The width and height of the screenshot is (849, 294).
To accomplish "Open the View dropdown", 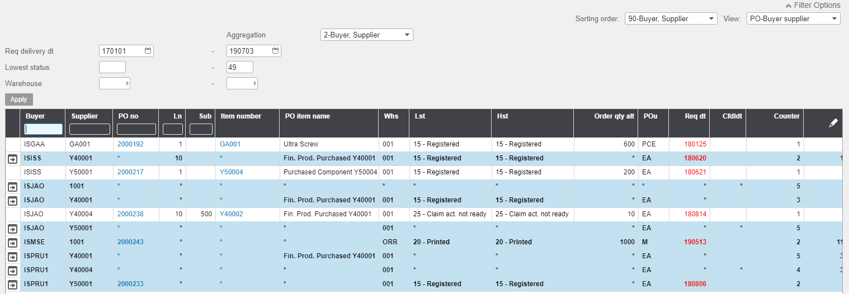I will 793,19.
